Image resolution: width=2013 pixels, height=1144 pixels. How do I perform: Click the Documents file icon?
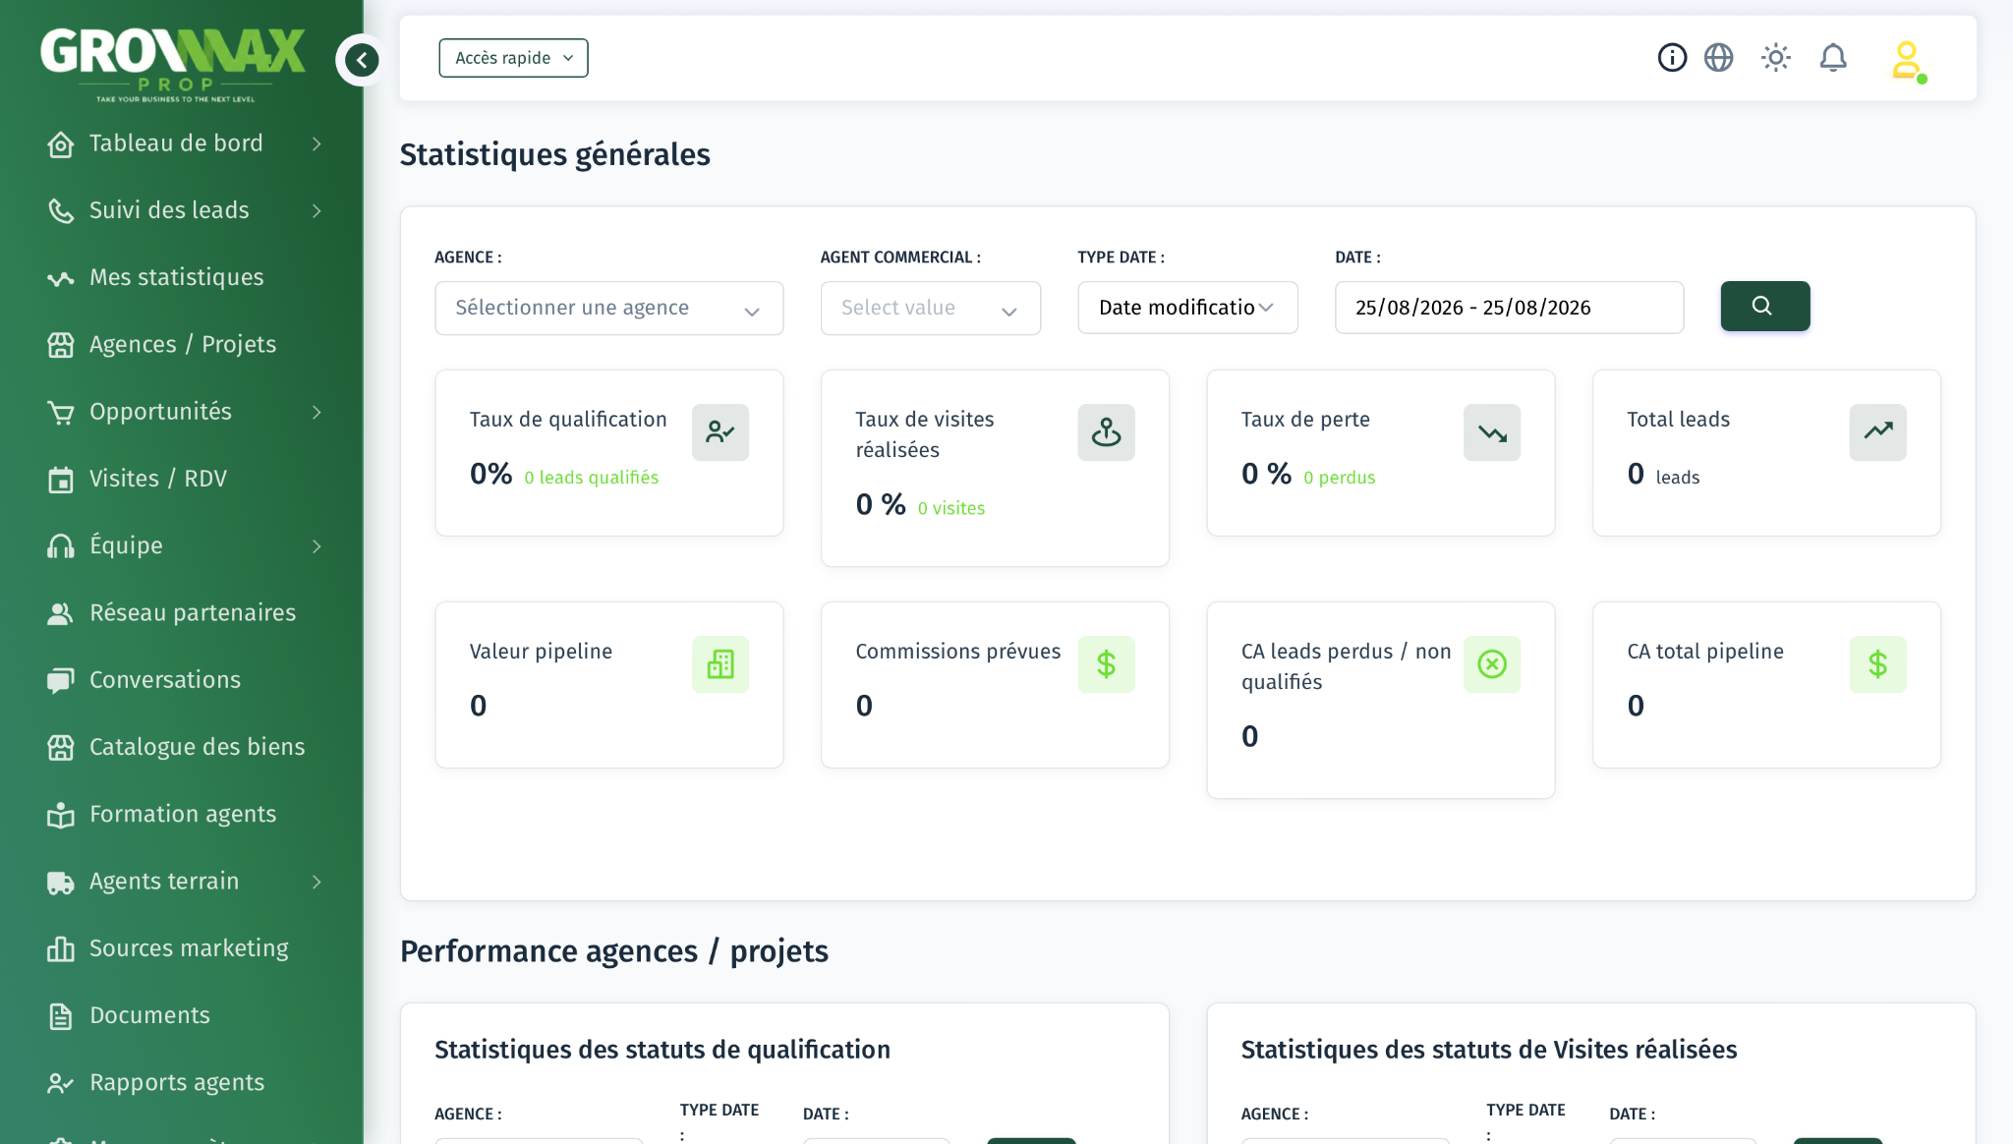coord(61,1016)
